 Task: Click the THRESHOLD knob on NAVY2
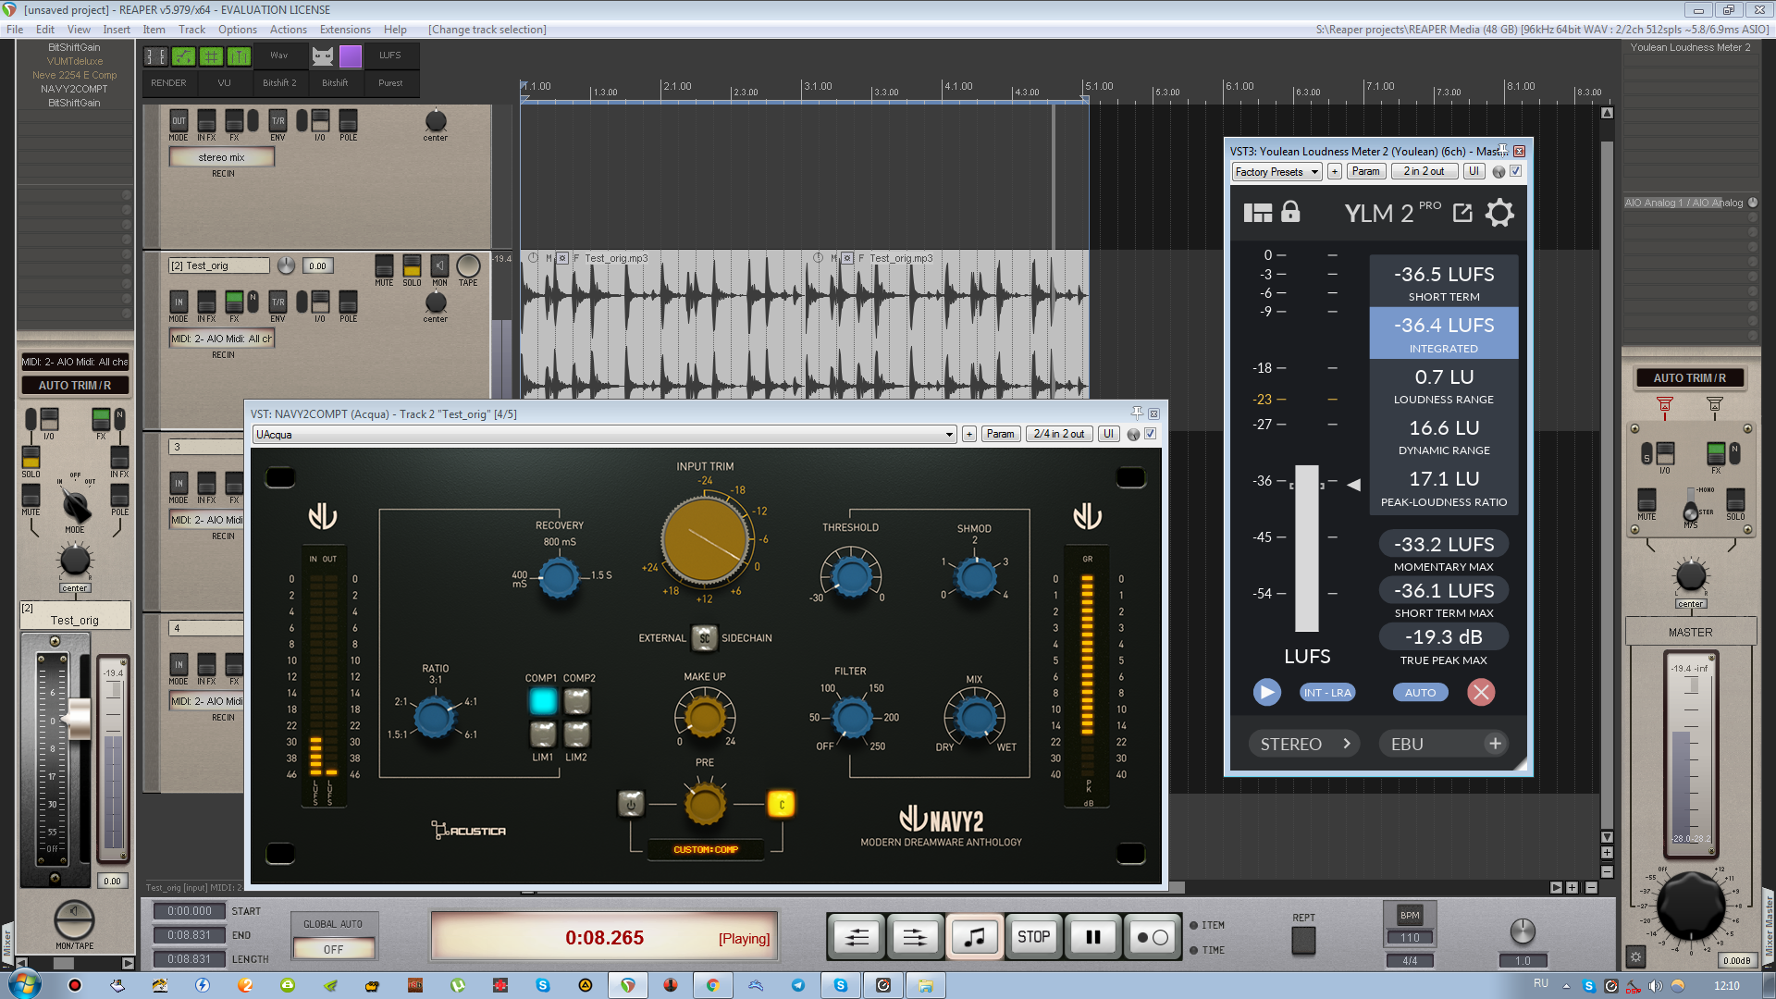click(851, 576)
